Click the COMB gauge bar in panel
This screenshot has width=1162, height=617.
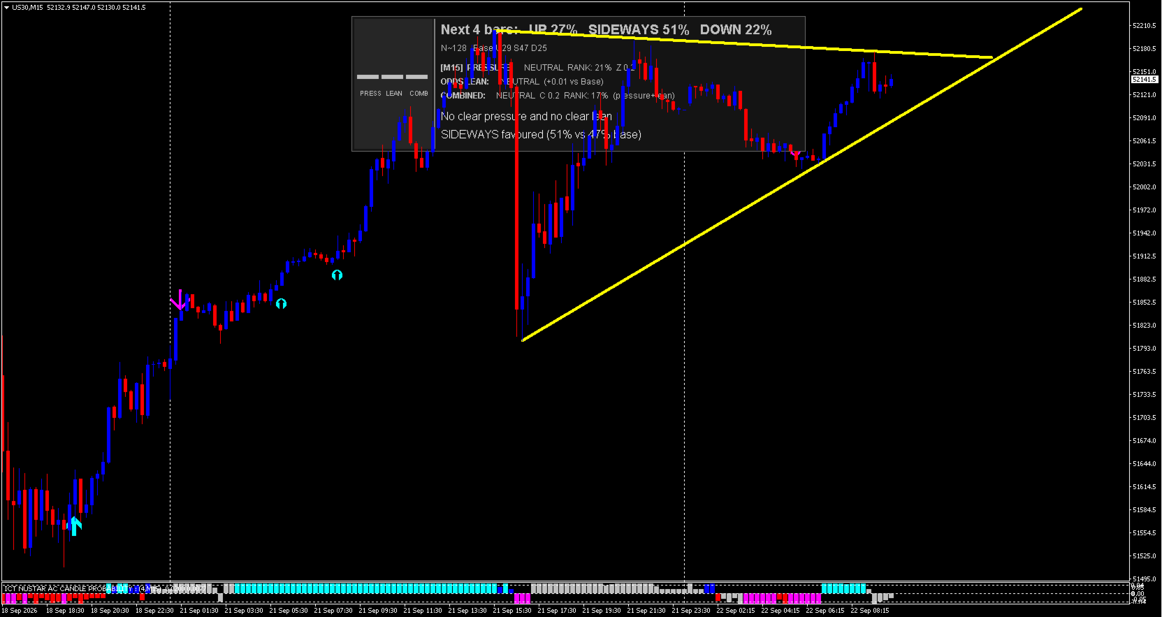(416, 77)
